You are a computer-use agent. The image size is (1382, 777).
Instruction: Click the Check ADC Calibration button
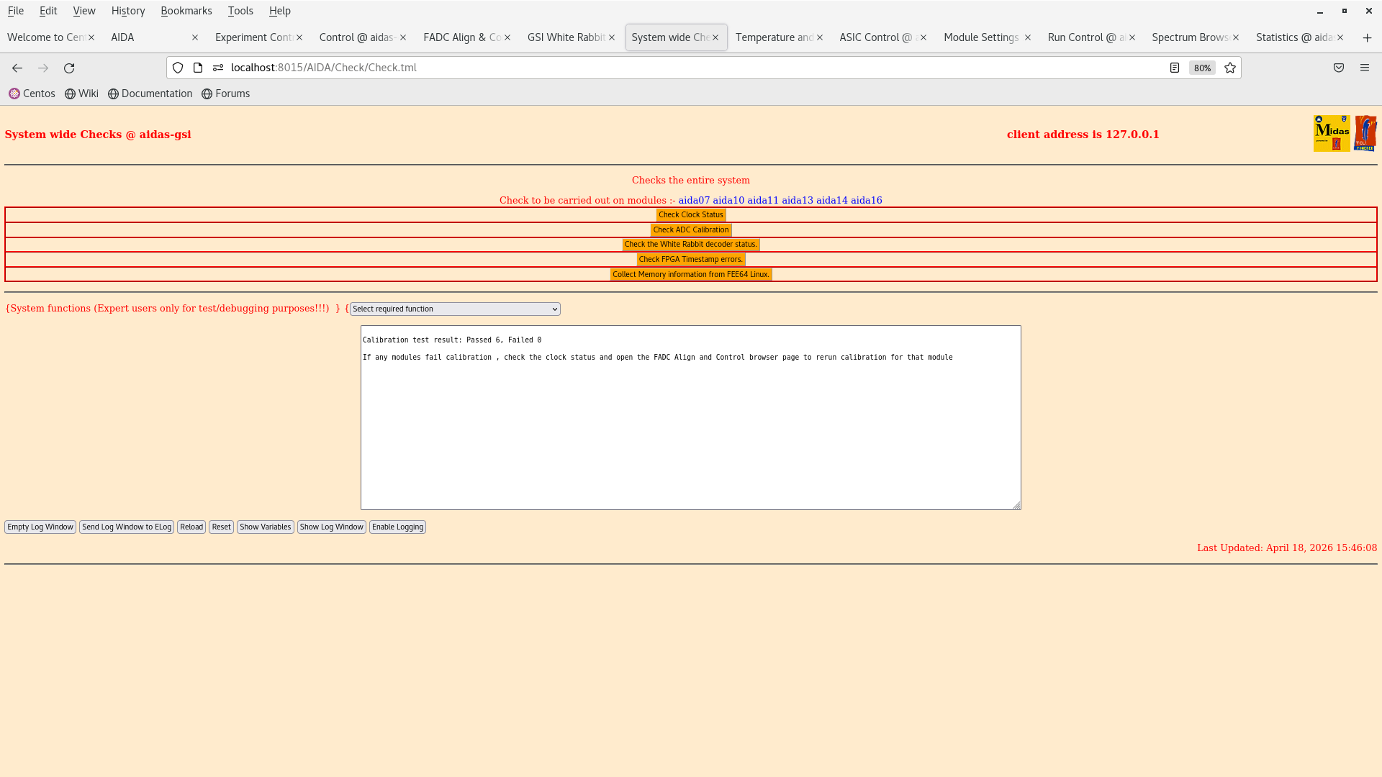tap(690, 230)
